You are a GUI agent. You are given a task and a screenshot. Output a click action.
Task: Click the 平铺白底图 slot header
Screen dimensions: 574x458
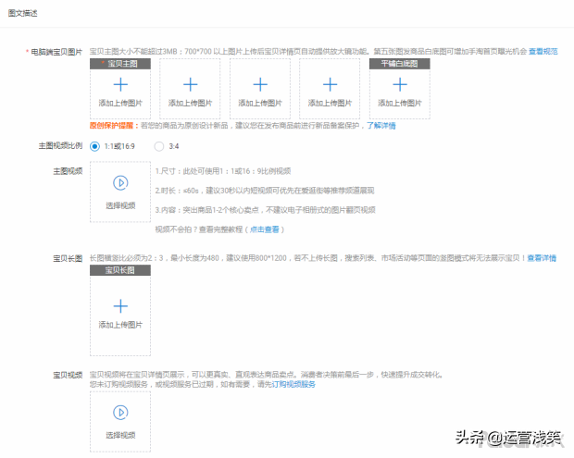click(400, 64)
